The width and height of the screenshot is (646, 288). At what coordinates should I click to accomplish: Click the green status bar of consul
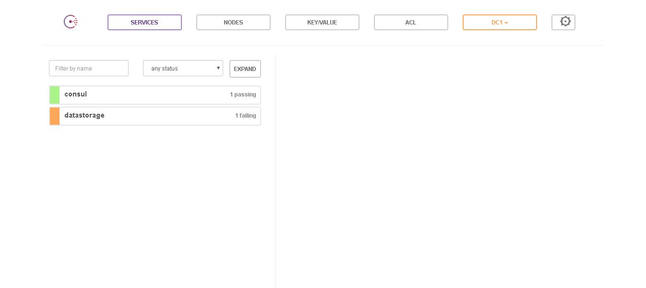(x=55, y=95)
